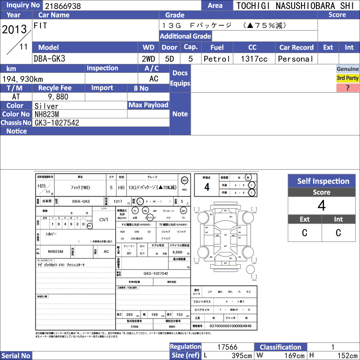Click the yellow 3rd Party button
The height and width of the screenshot is (360, 360).
click(x=347, y=78)
